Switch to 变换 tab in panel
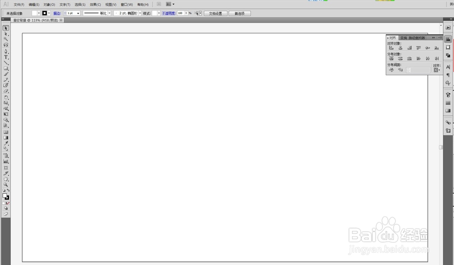 pos(403,38)
